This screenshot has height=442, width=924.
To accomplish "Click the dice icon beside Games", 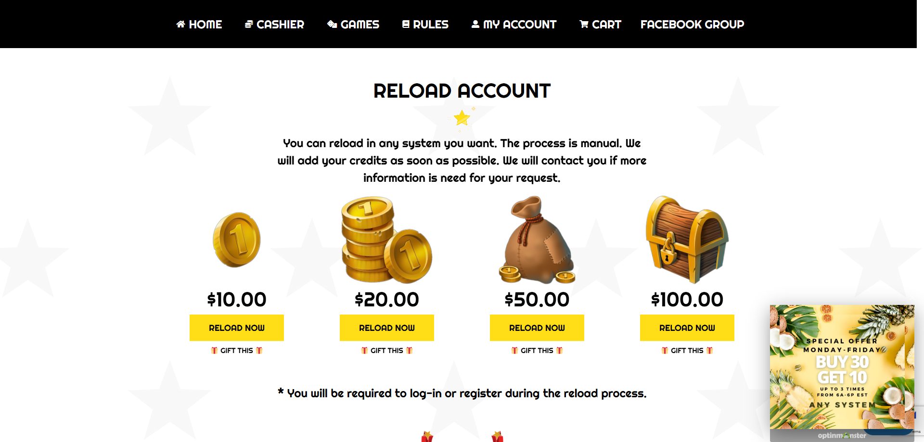I will tap(332, 24).
